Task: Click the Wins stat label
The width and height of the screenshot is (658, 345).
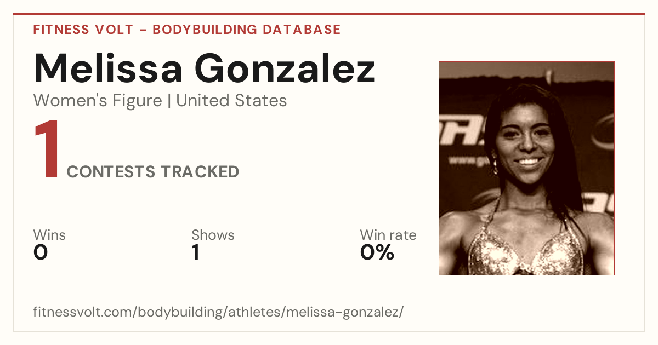Action: coord(49,235)
